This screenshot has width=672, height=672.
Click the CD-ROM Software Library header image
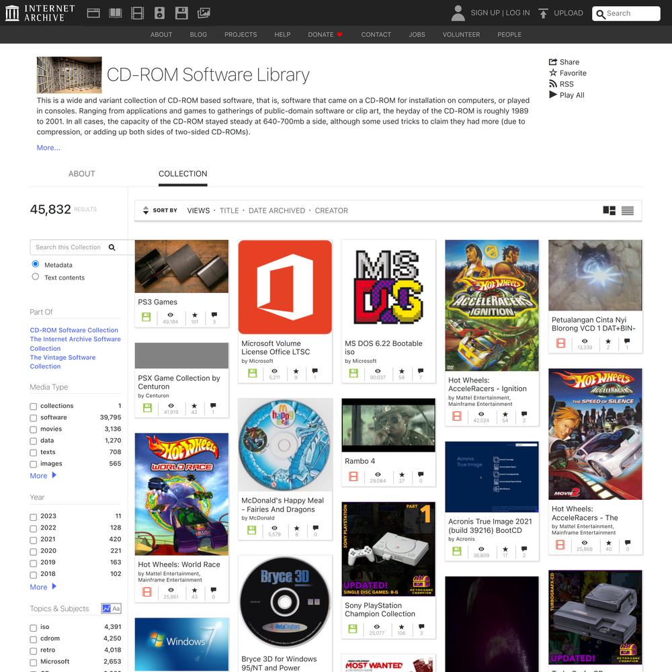pyautogui.click(x=69, y=75)
